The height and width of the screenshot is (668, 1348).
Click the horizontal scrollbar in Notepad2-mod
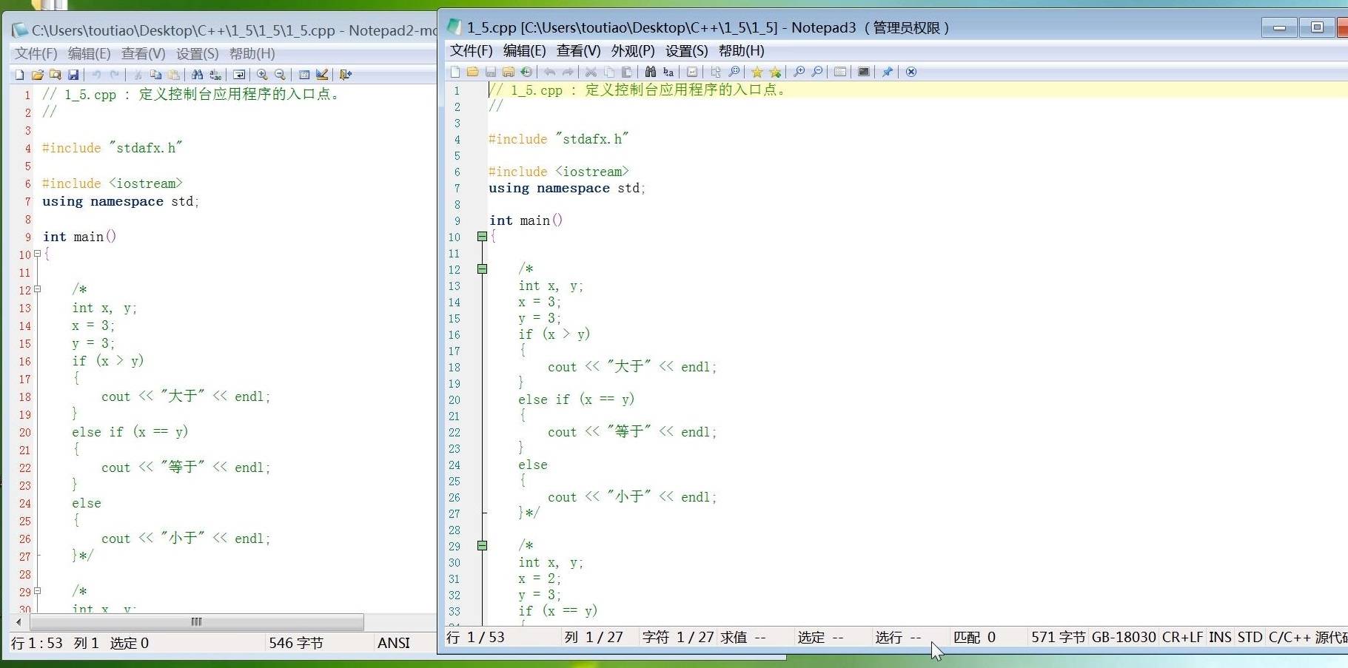(196, 622)
